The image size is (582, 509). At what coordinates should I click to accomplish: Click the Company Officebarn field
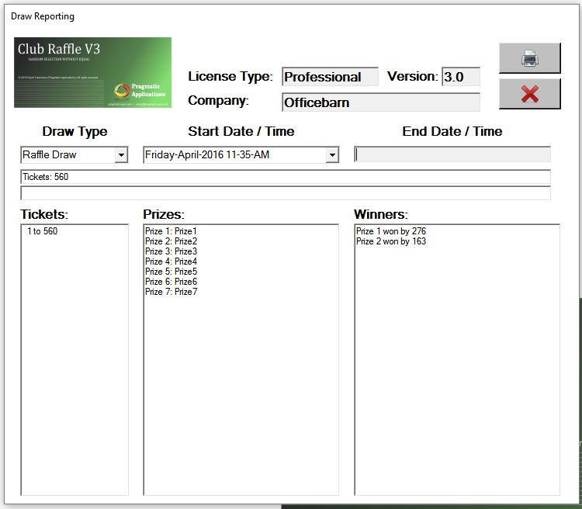coord(380,102)
